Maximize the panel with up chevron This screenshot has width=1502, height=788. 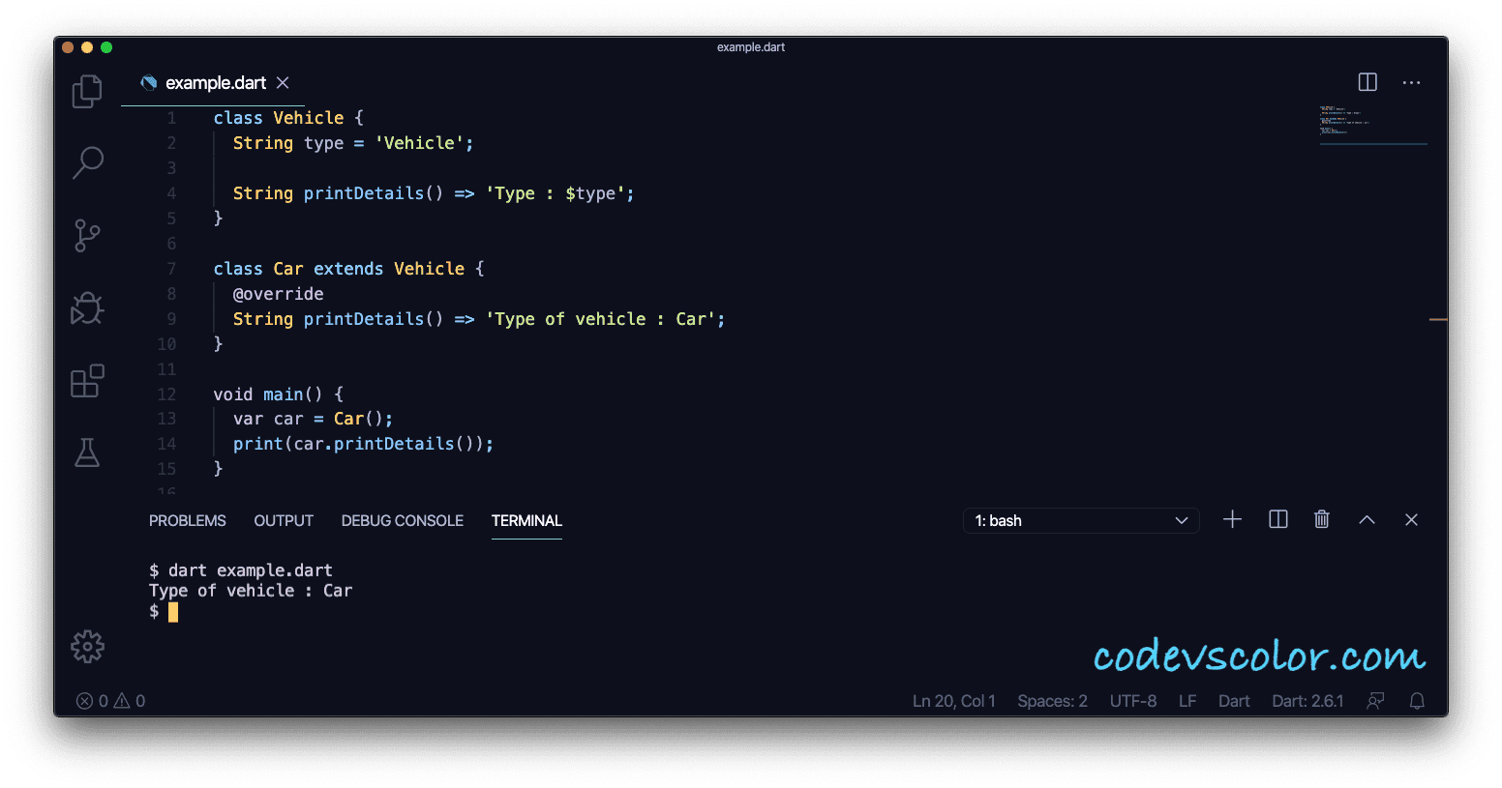pyautogui.click(x=1367, y=519)
